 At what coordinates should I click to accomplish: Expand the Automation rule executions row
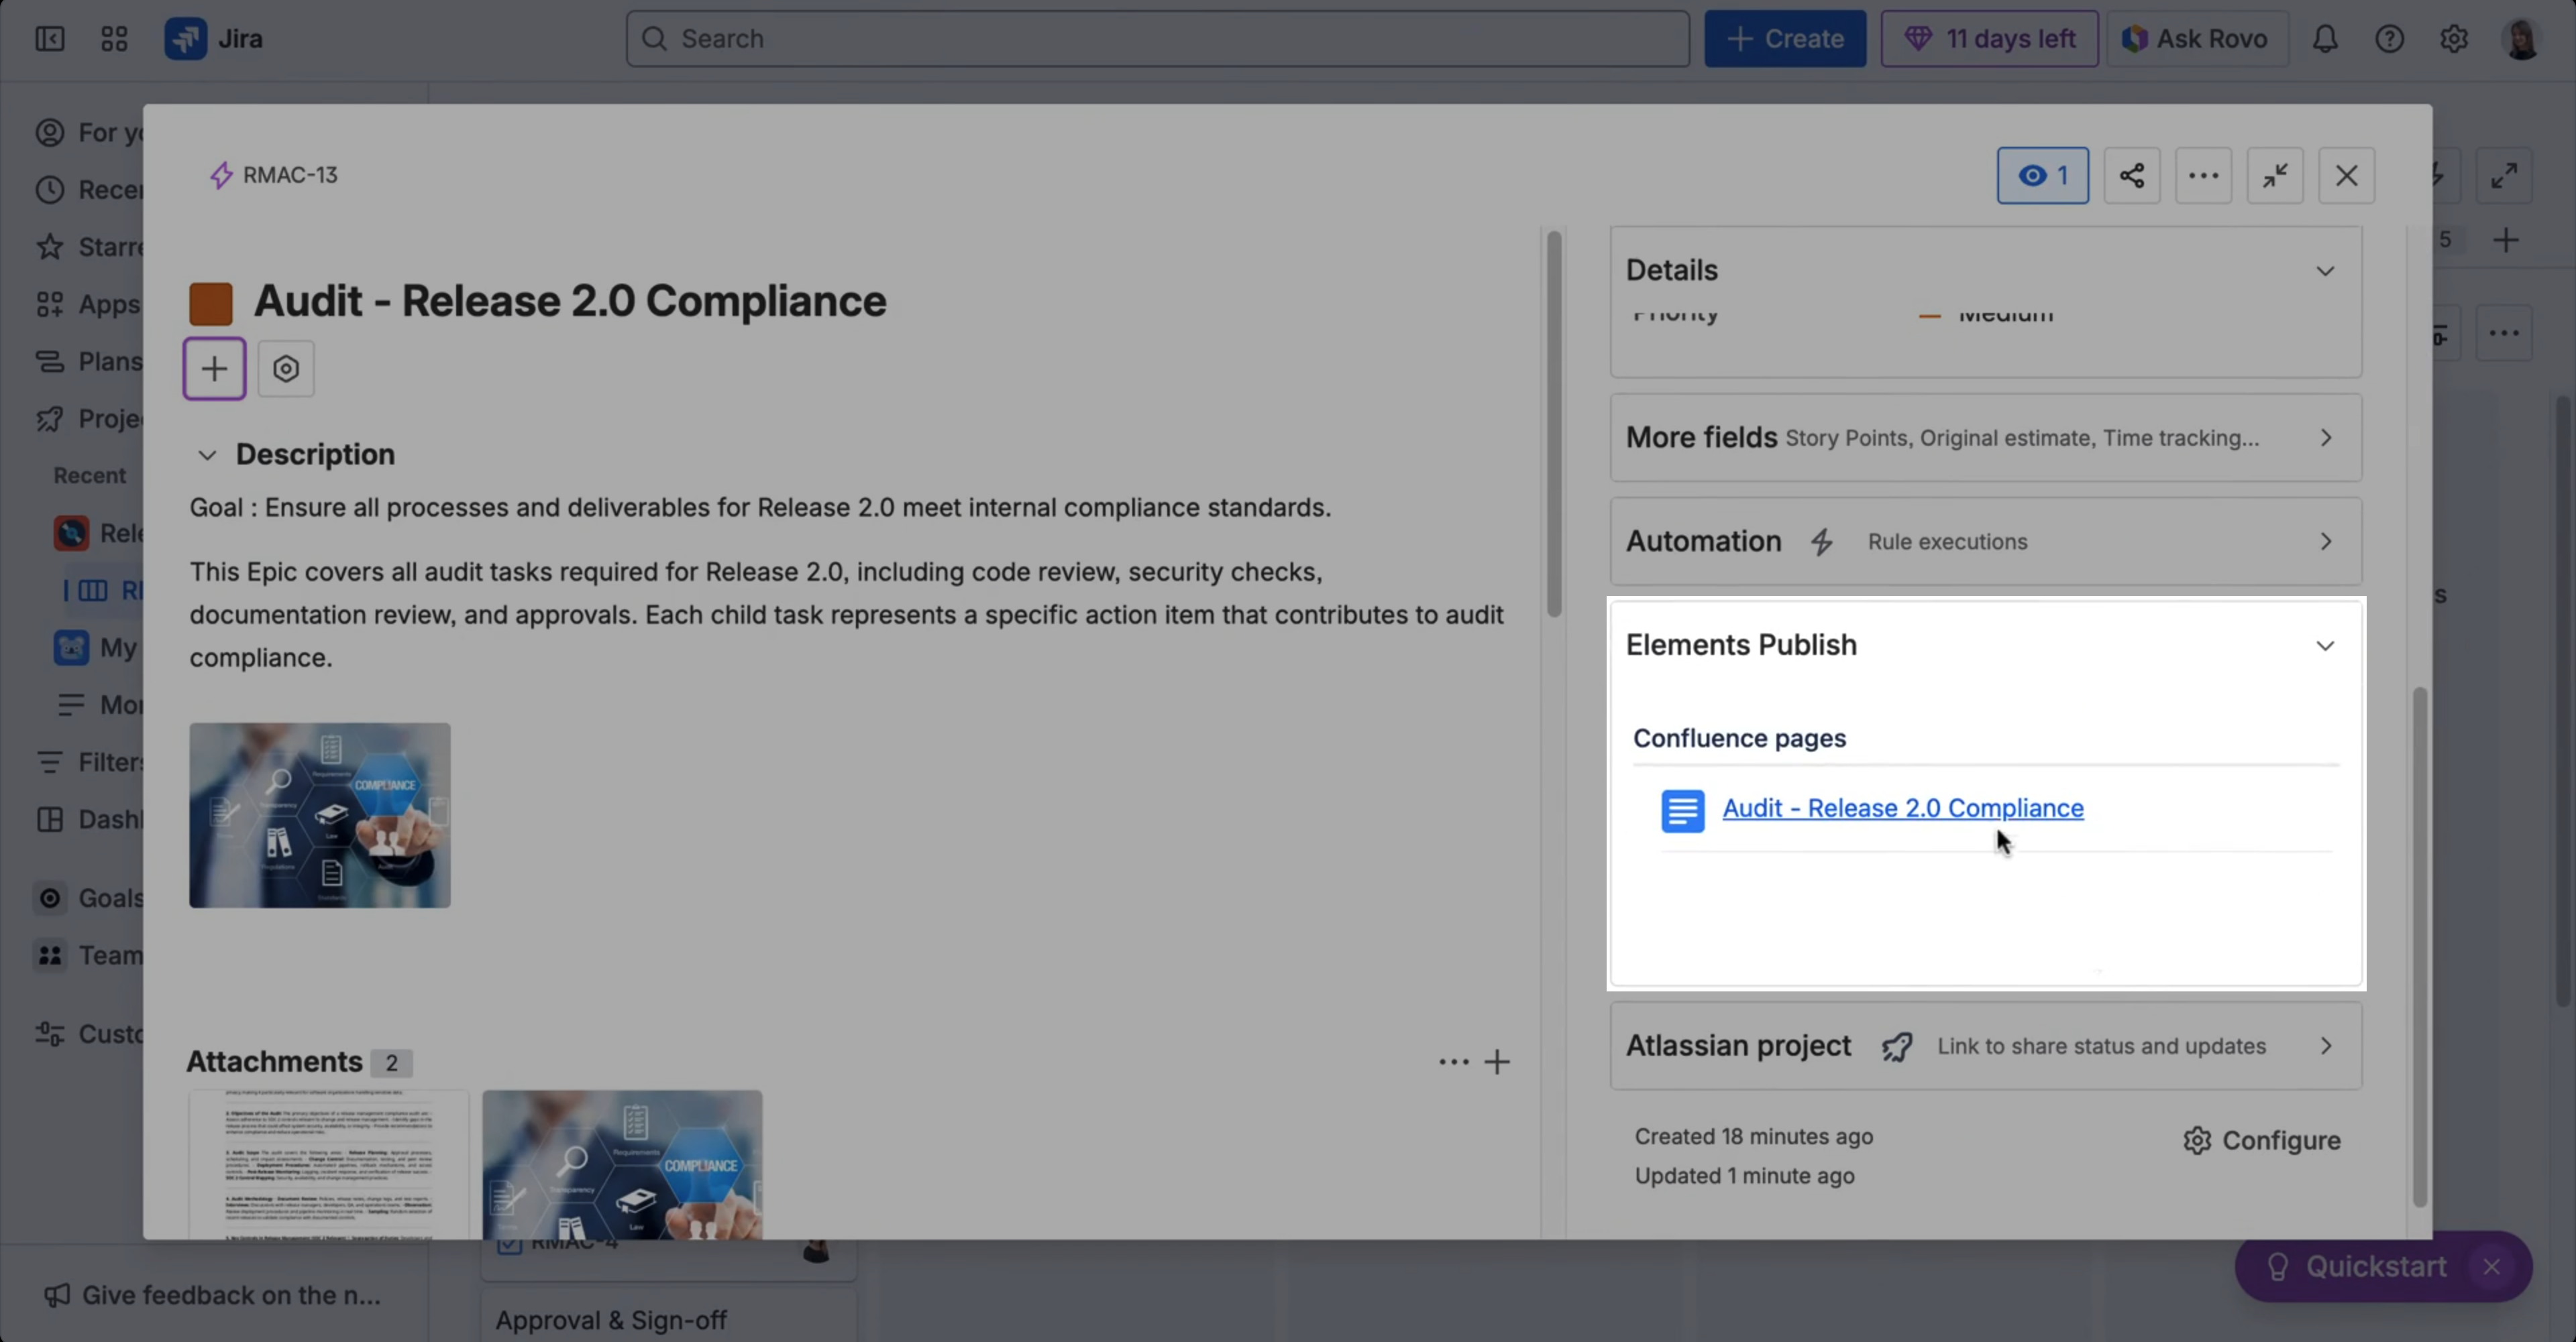click(2325, 542)
